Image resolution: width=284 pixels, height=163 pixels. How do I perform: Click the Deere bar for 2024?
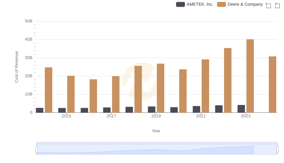coord(272,85)
